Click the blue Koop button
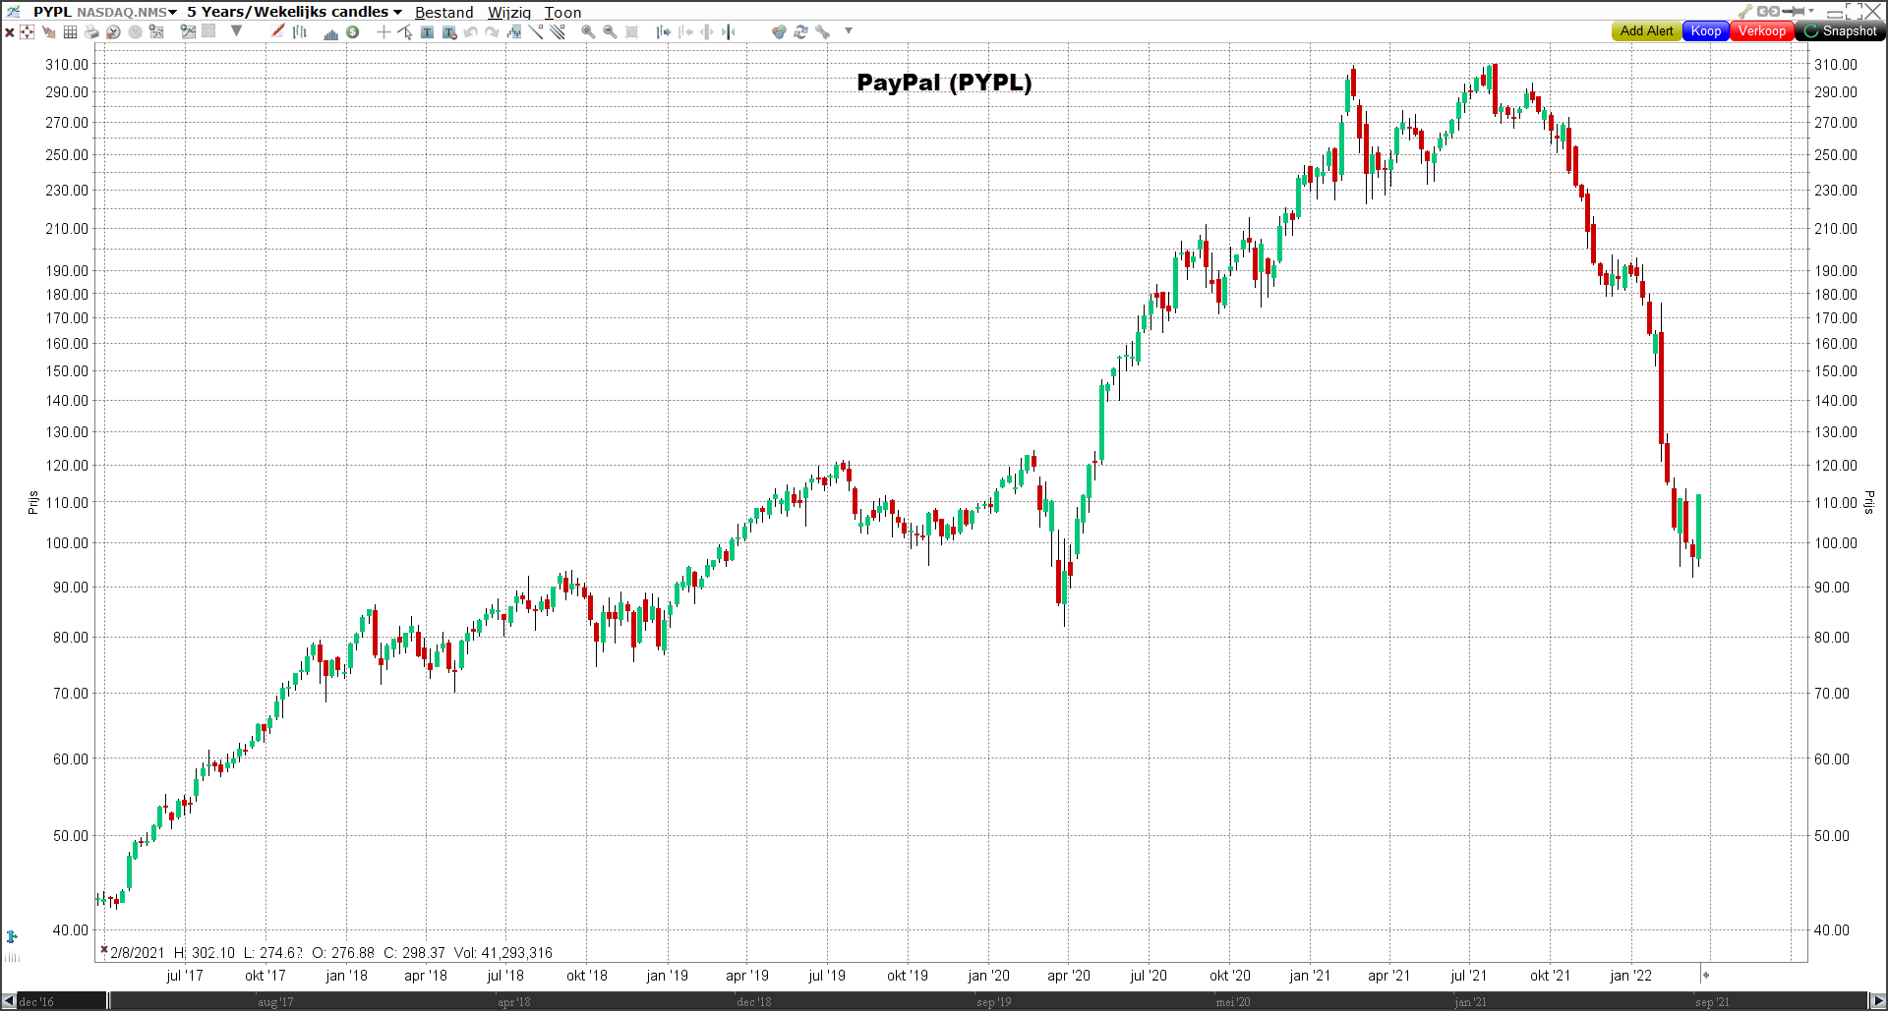The height and width of the screenshot is (1011, 1888). pos(1706,31)
